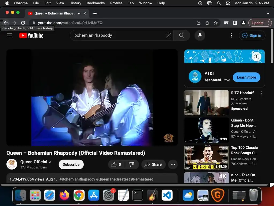Screen dimensions: 274x206
Task: Bookmark this page with the star
Action: [216, 23]
